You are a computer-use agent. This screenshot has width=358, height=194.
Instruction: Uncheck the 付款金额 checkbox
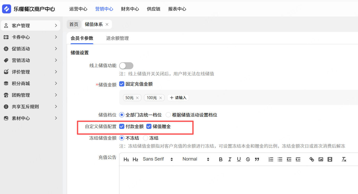(x=122, y=126)
